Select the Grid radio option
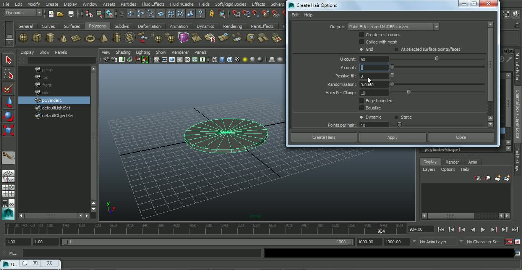The image size is (522, 270). click(362, 49)
